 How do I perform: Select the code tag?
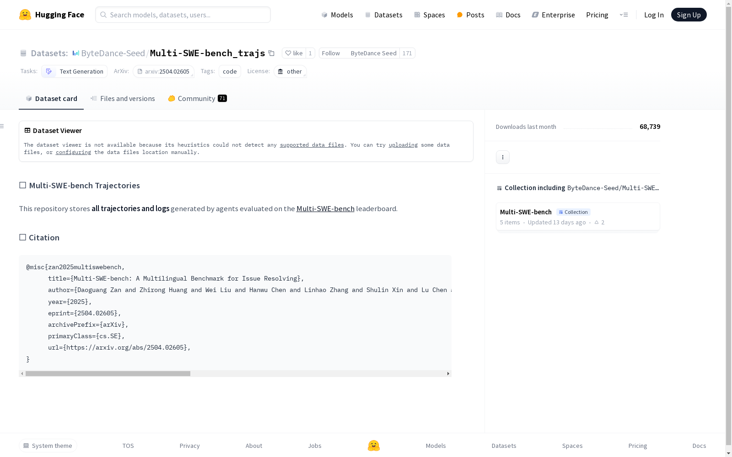point(230,71)
